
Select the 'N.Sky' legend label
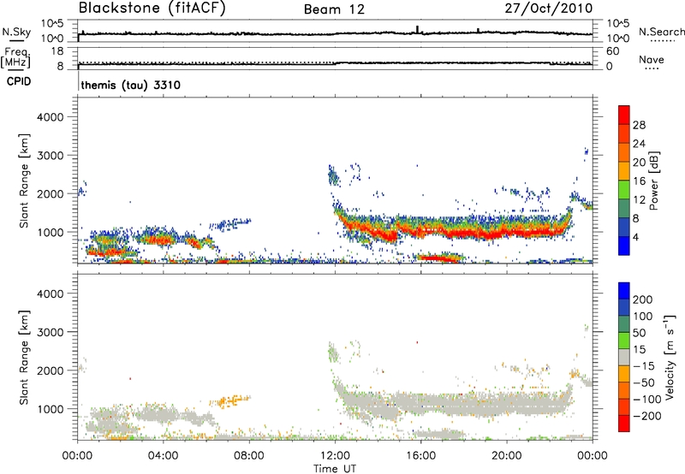[x=16, y=32]
